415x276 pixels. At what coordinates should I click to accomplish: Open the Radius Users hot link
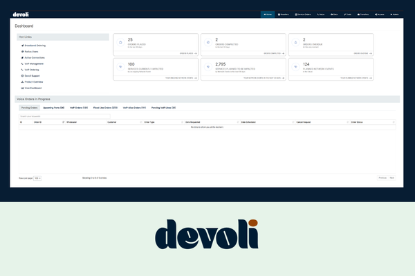coord(30,52)
